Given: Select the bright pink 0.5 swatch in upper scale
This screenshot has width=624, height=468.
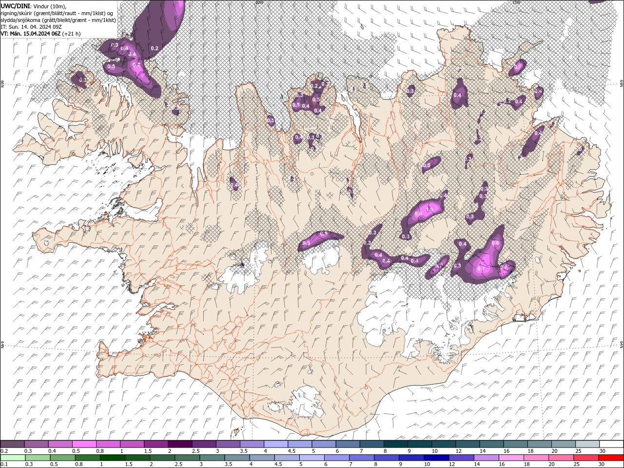Looking at the screenshot, I should [84, 444].
